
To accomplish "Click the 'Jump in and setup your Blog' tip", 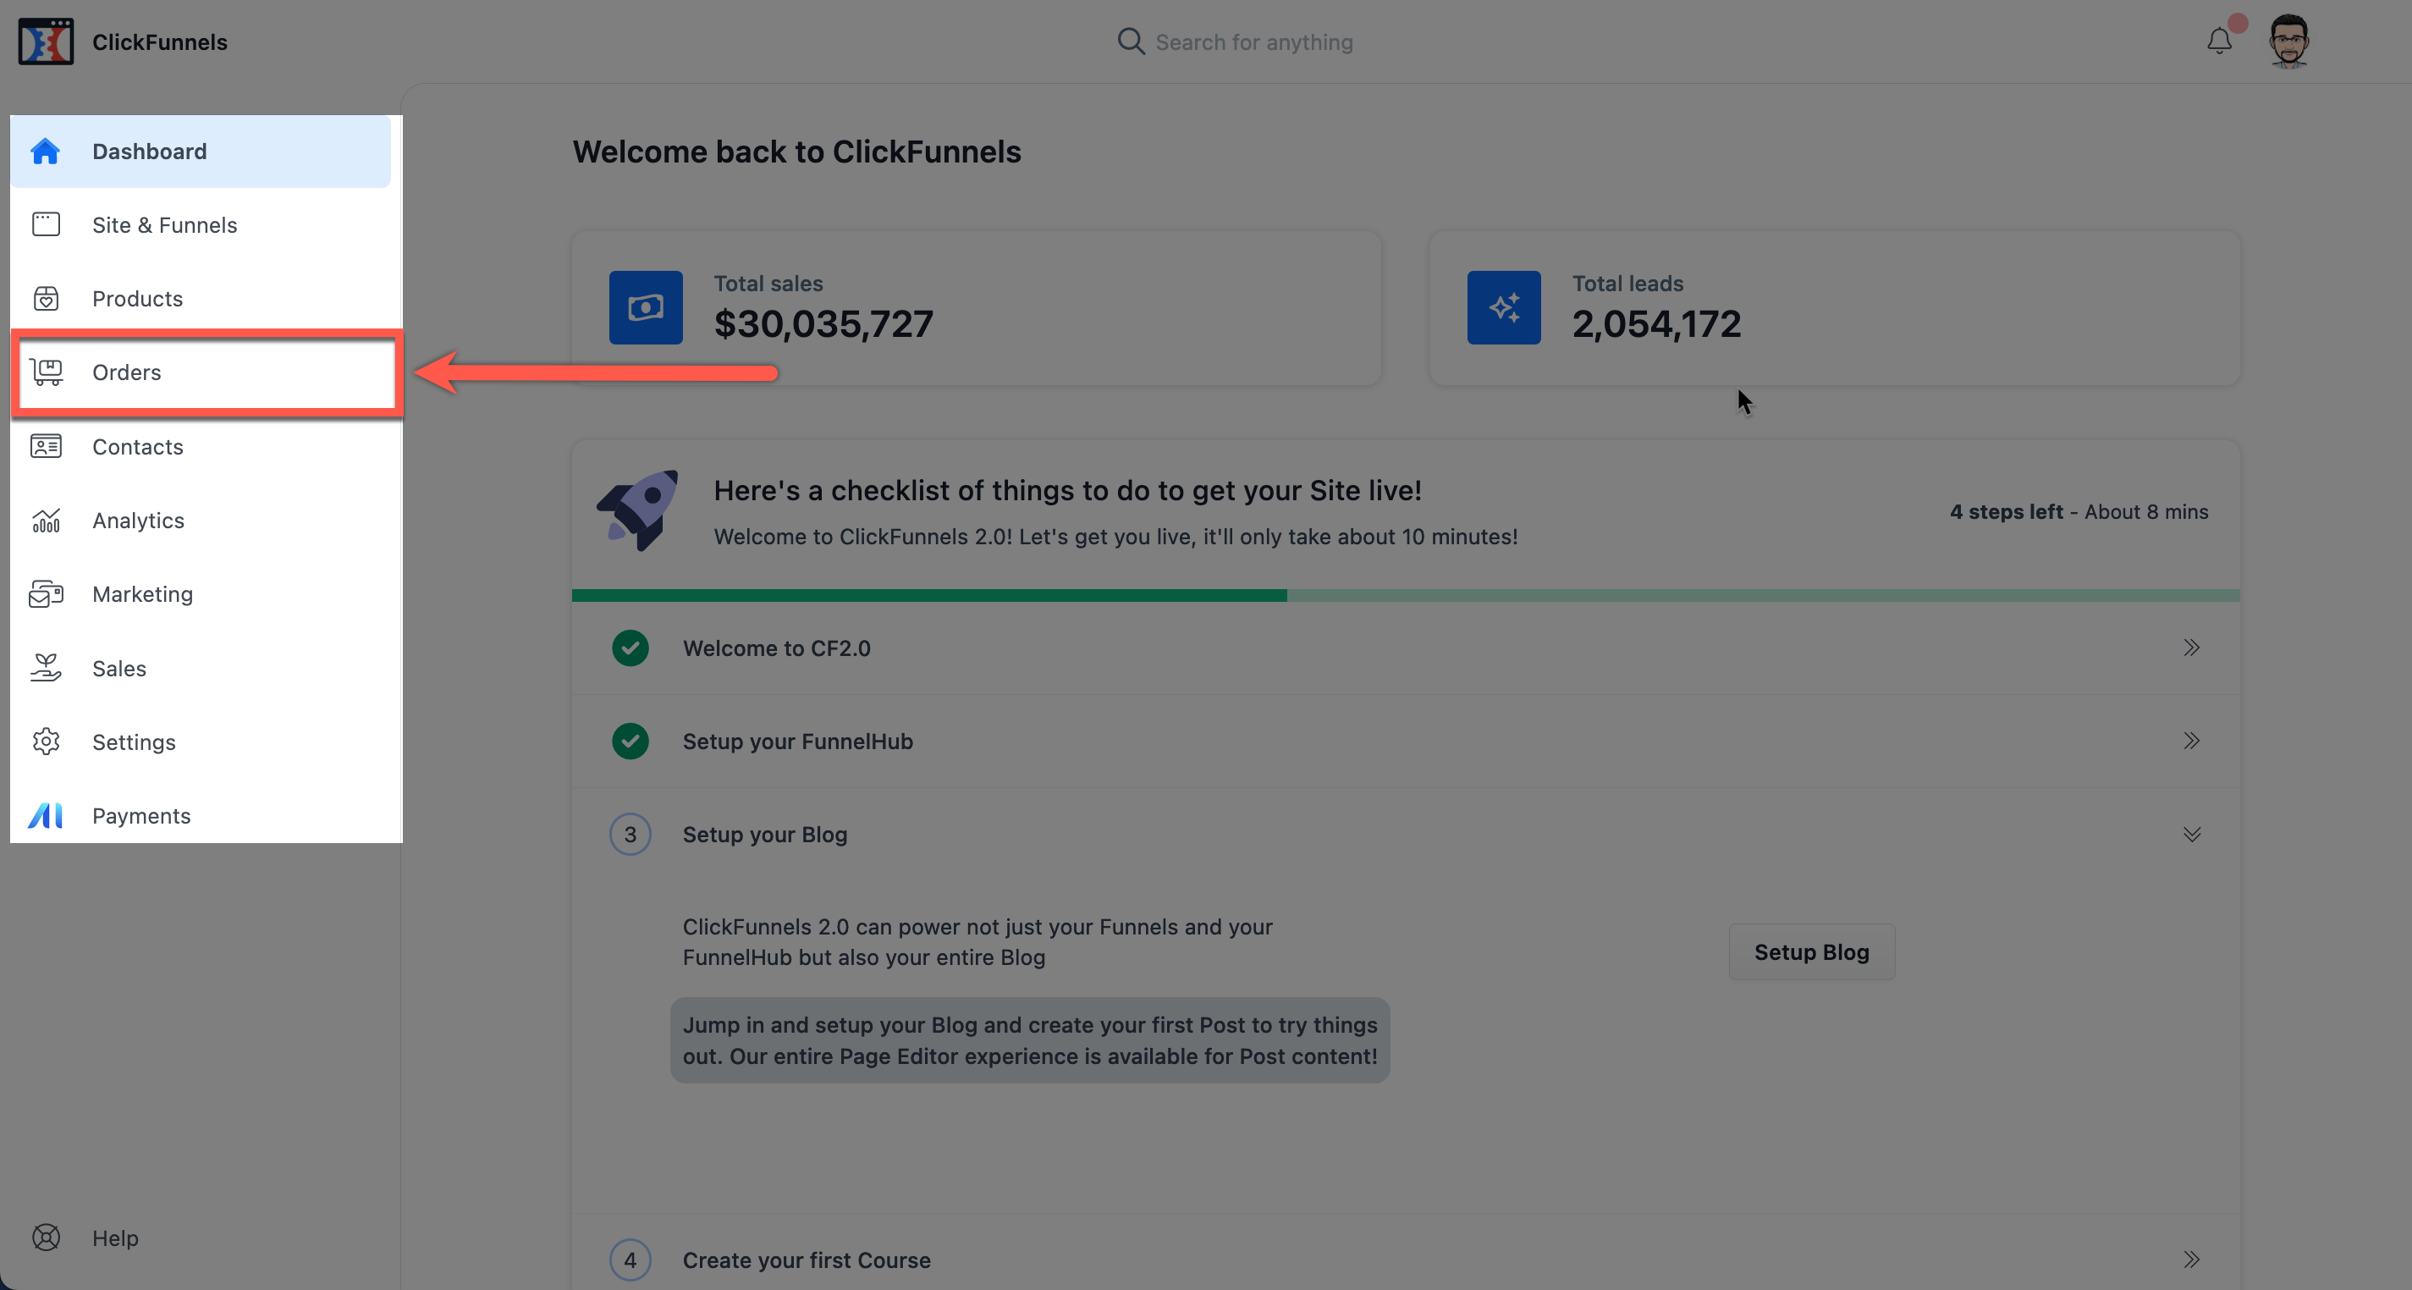I will point(1030,1039).
